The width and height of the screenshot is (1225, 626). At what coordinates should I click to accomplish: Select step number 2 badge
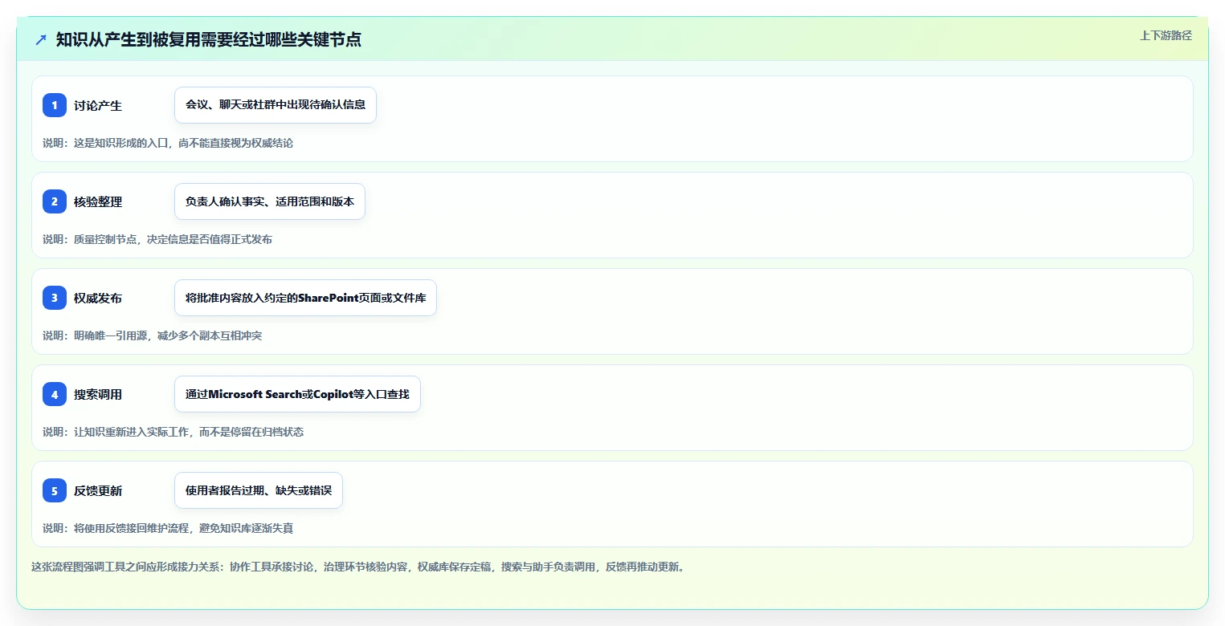(x=55, y=201)
